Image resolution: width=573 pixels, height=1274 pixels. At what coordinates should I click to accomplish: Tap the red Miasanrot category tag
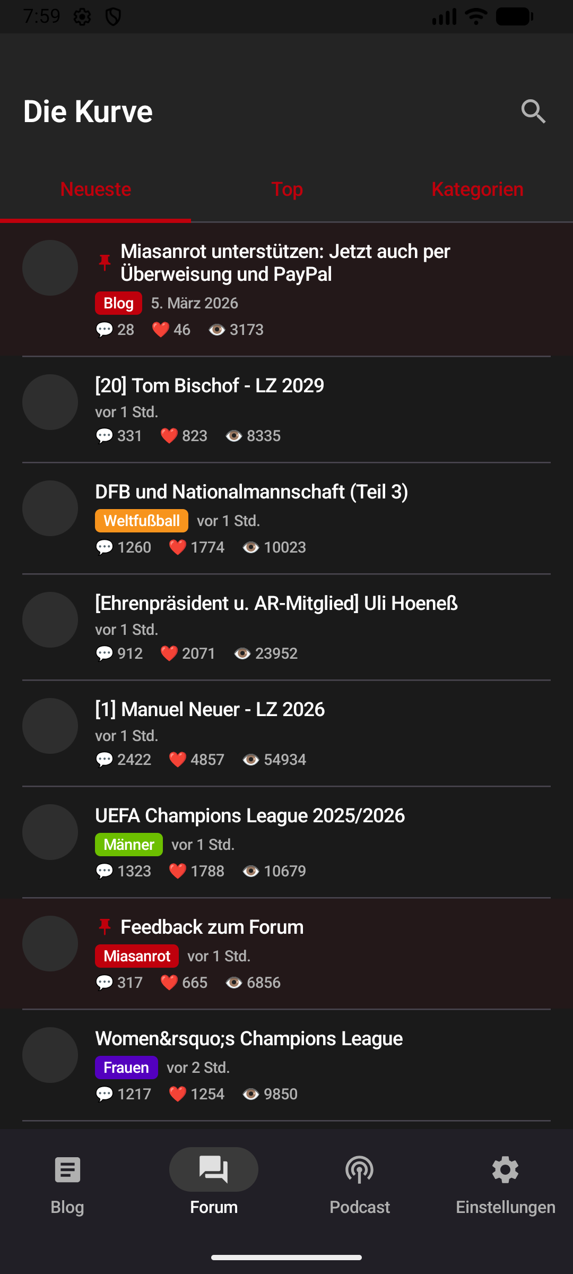click(137, 956)
